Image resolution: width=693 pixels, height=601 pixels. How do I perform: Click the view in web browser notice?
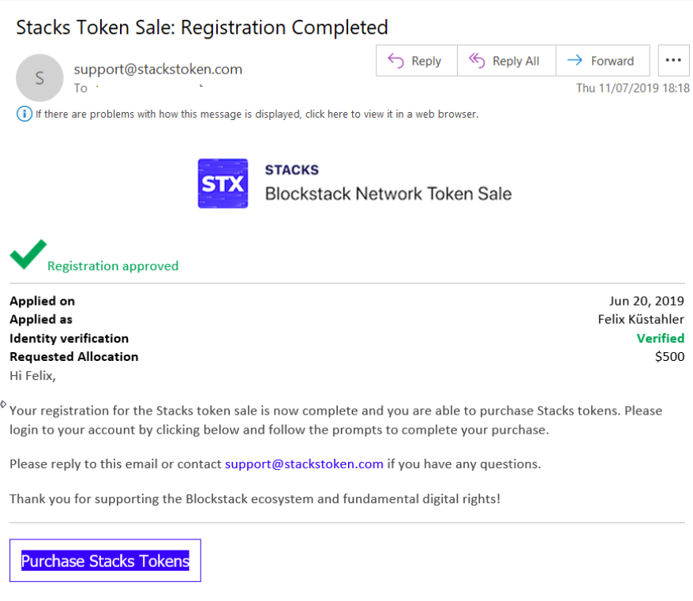coord(257,114)
